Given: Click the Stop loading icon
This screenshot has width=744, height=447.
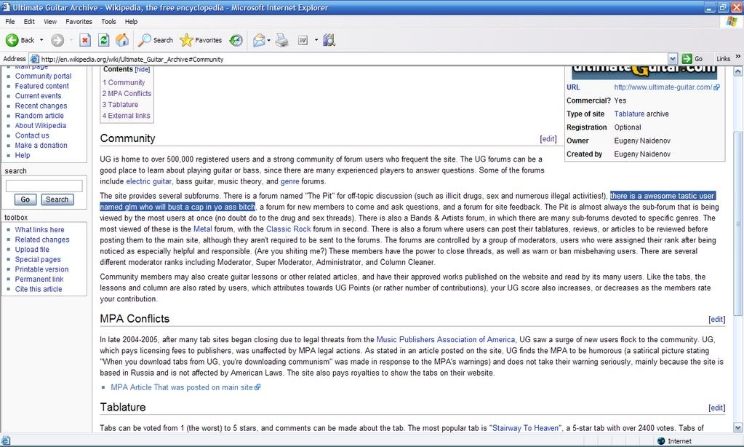Looking at the screenshot, I should click(85, 40).
